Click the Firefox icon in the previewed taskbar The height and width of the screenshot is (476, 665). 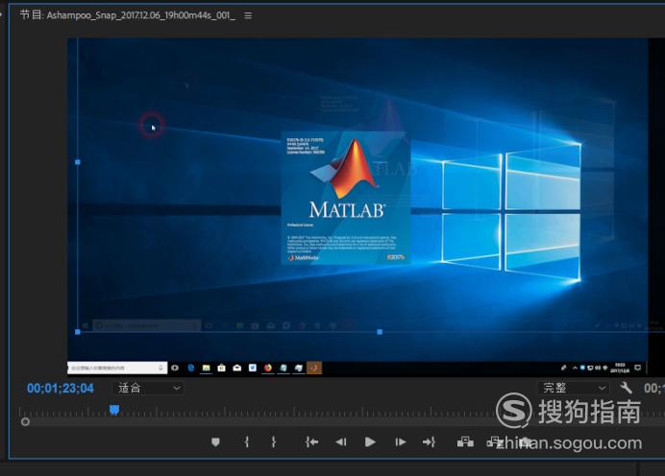(267, 368)
